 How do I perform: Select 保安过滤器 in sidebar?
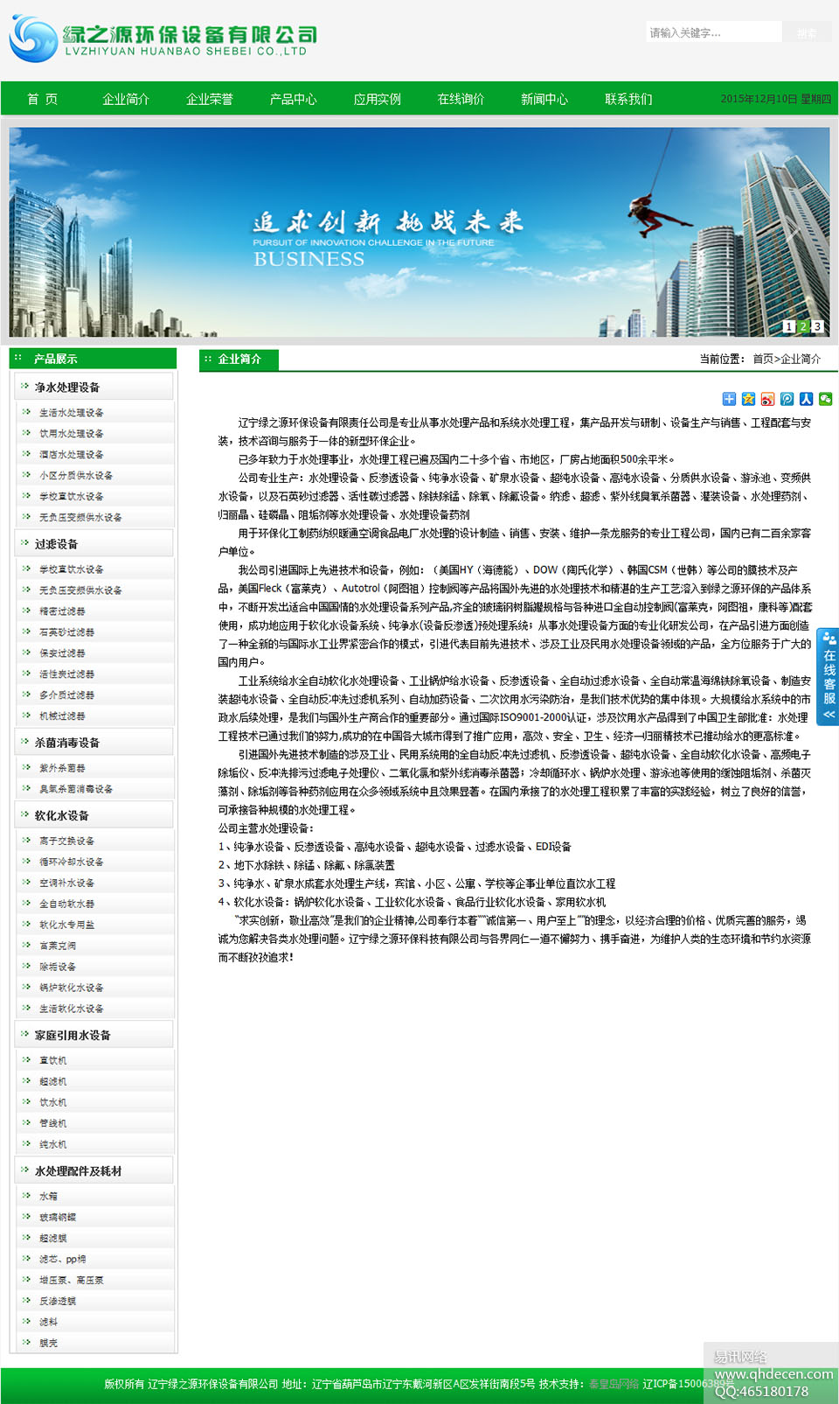62,653
